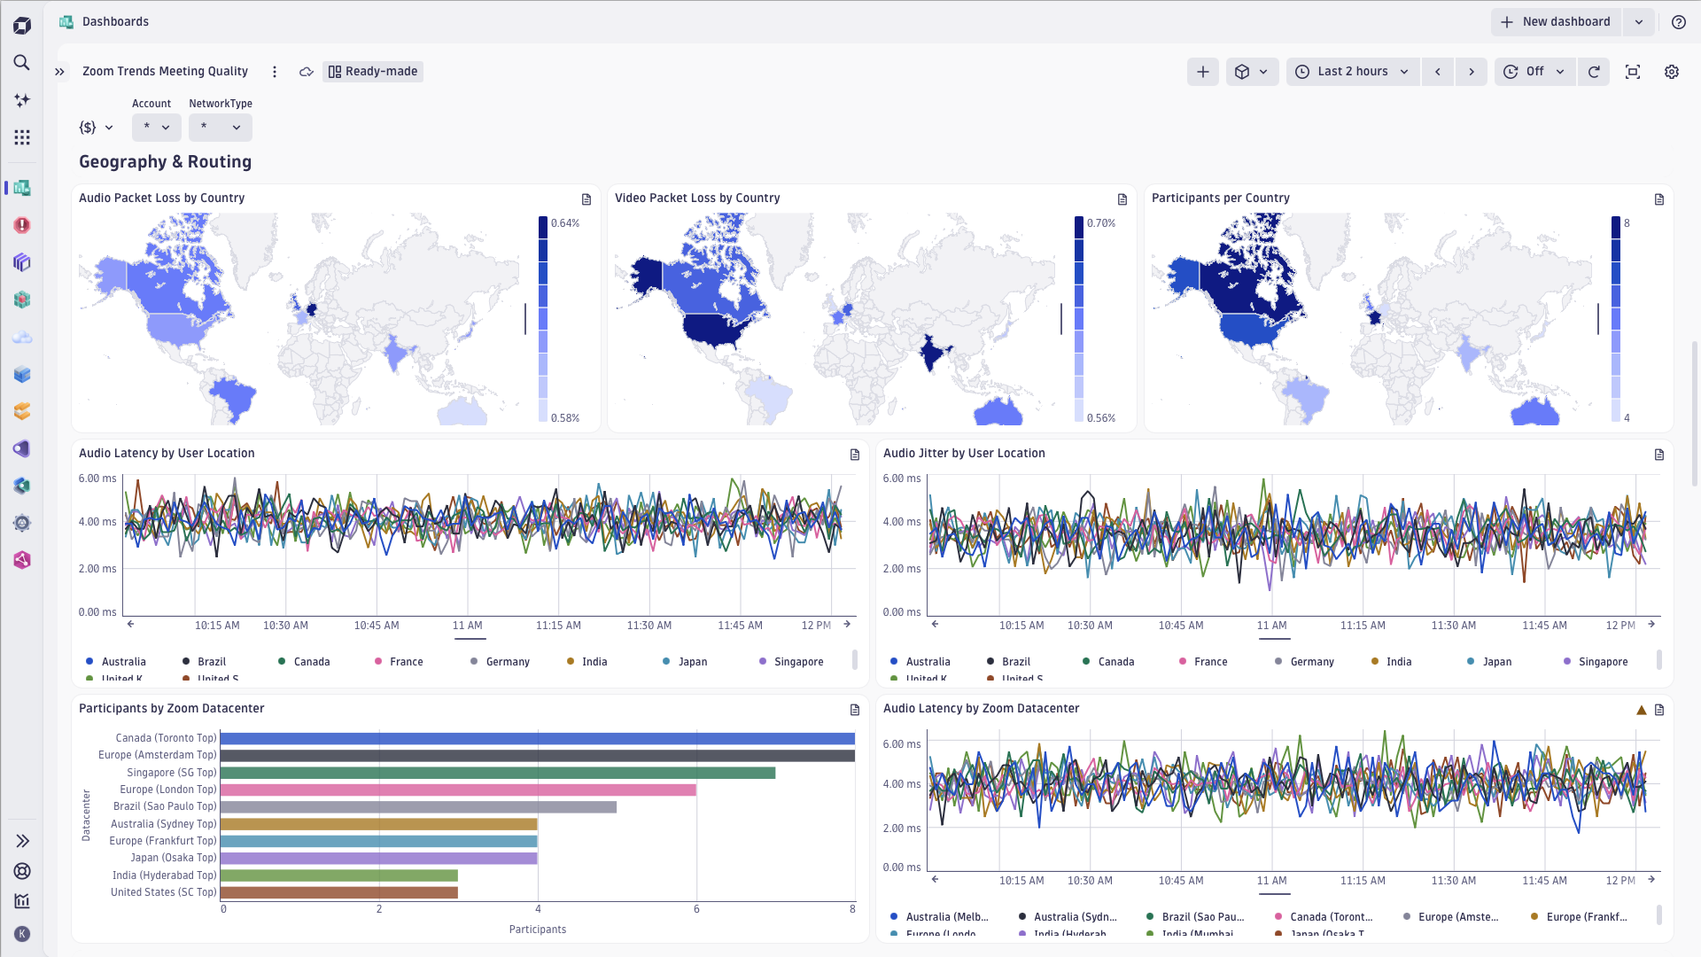1701x957 pixels.
Task: Open New dashboard split-button arrow
Action: pyautogui.click(x=1639, y=22)
